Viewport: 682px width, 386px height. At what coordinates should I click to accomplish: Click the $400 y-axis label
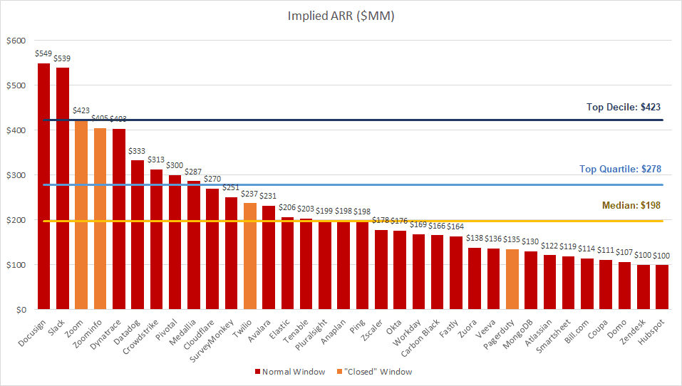point(16,130)
